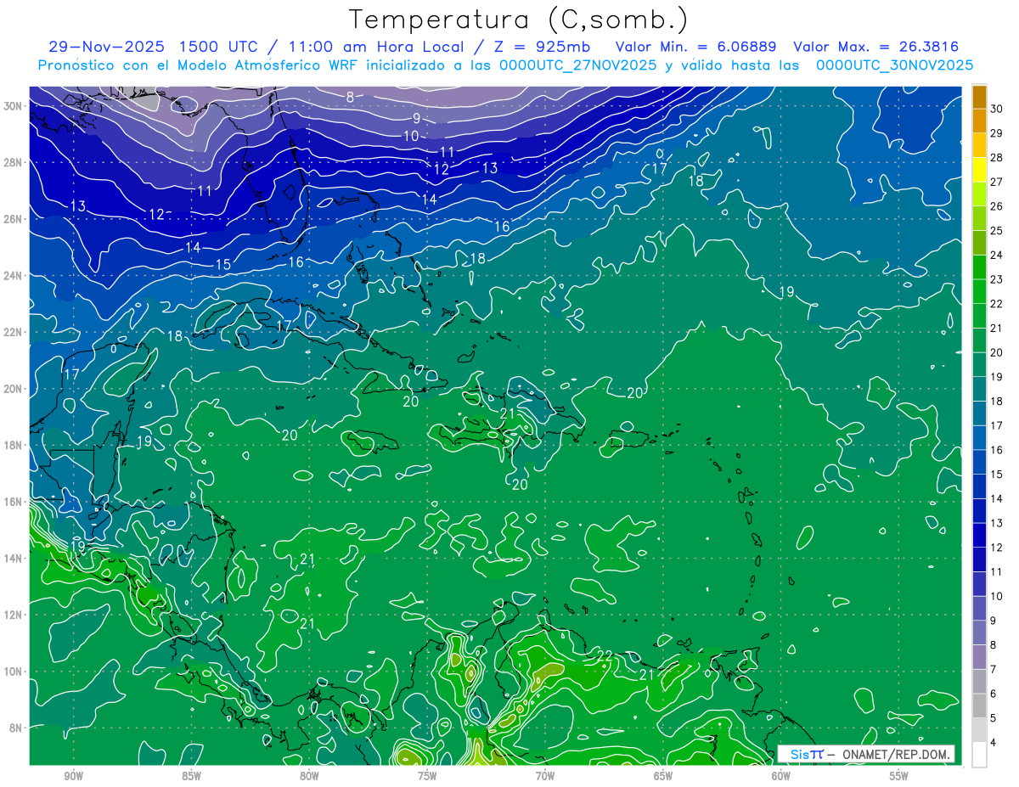Click the '60W' longitude axis label
The height and width of the screenshot is (787, 1019).
pos(781,776)
